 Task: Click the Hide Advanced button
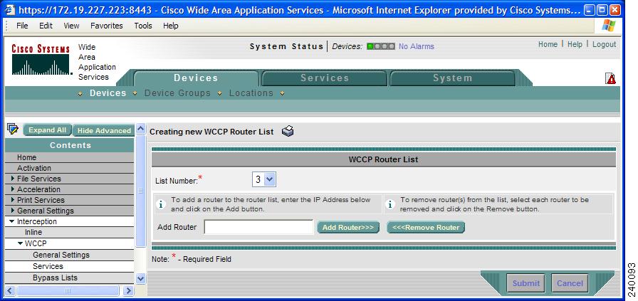[x=104, y=130]
